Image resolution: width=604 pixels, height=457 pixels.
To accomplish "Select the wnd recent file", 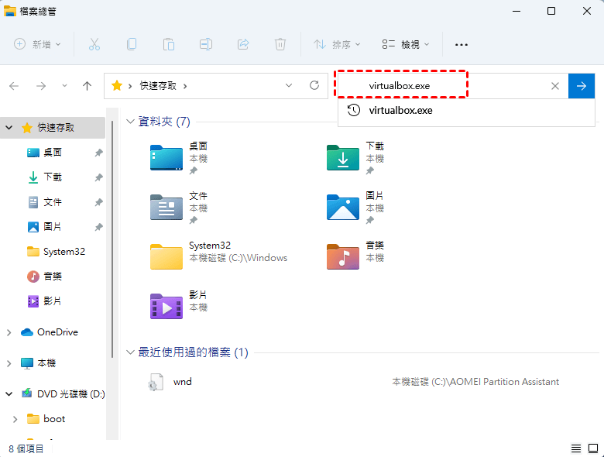I will coord(183,382).
